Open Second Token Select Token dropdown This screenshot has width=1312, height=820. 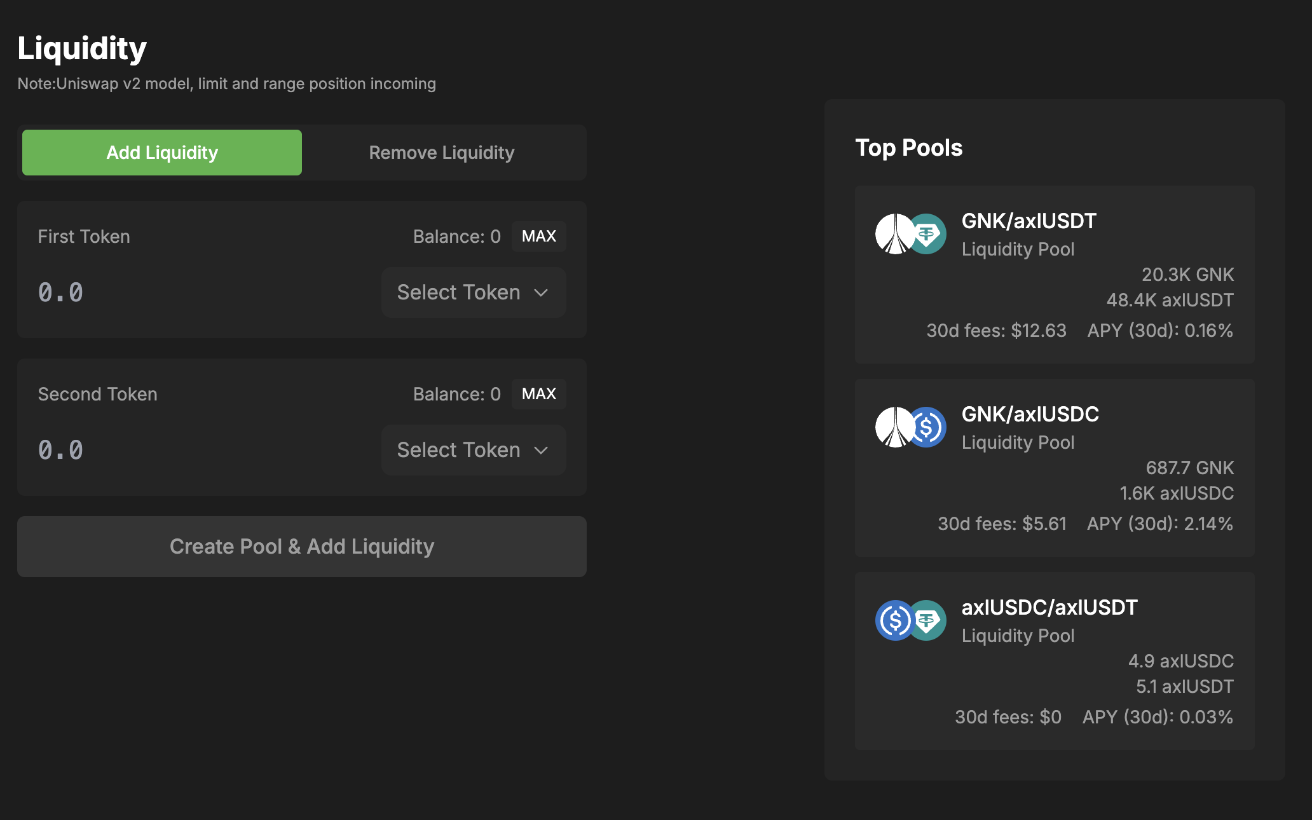(x=473, y=450)
